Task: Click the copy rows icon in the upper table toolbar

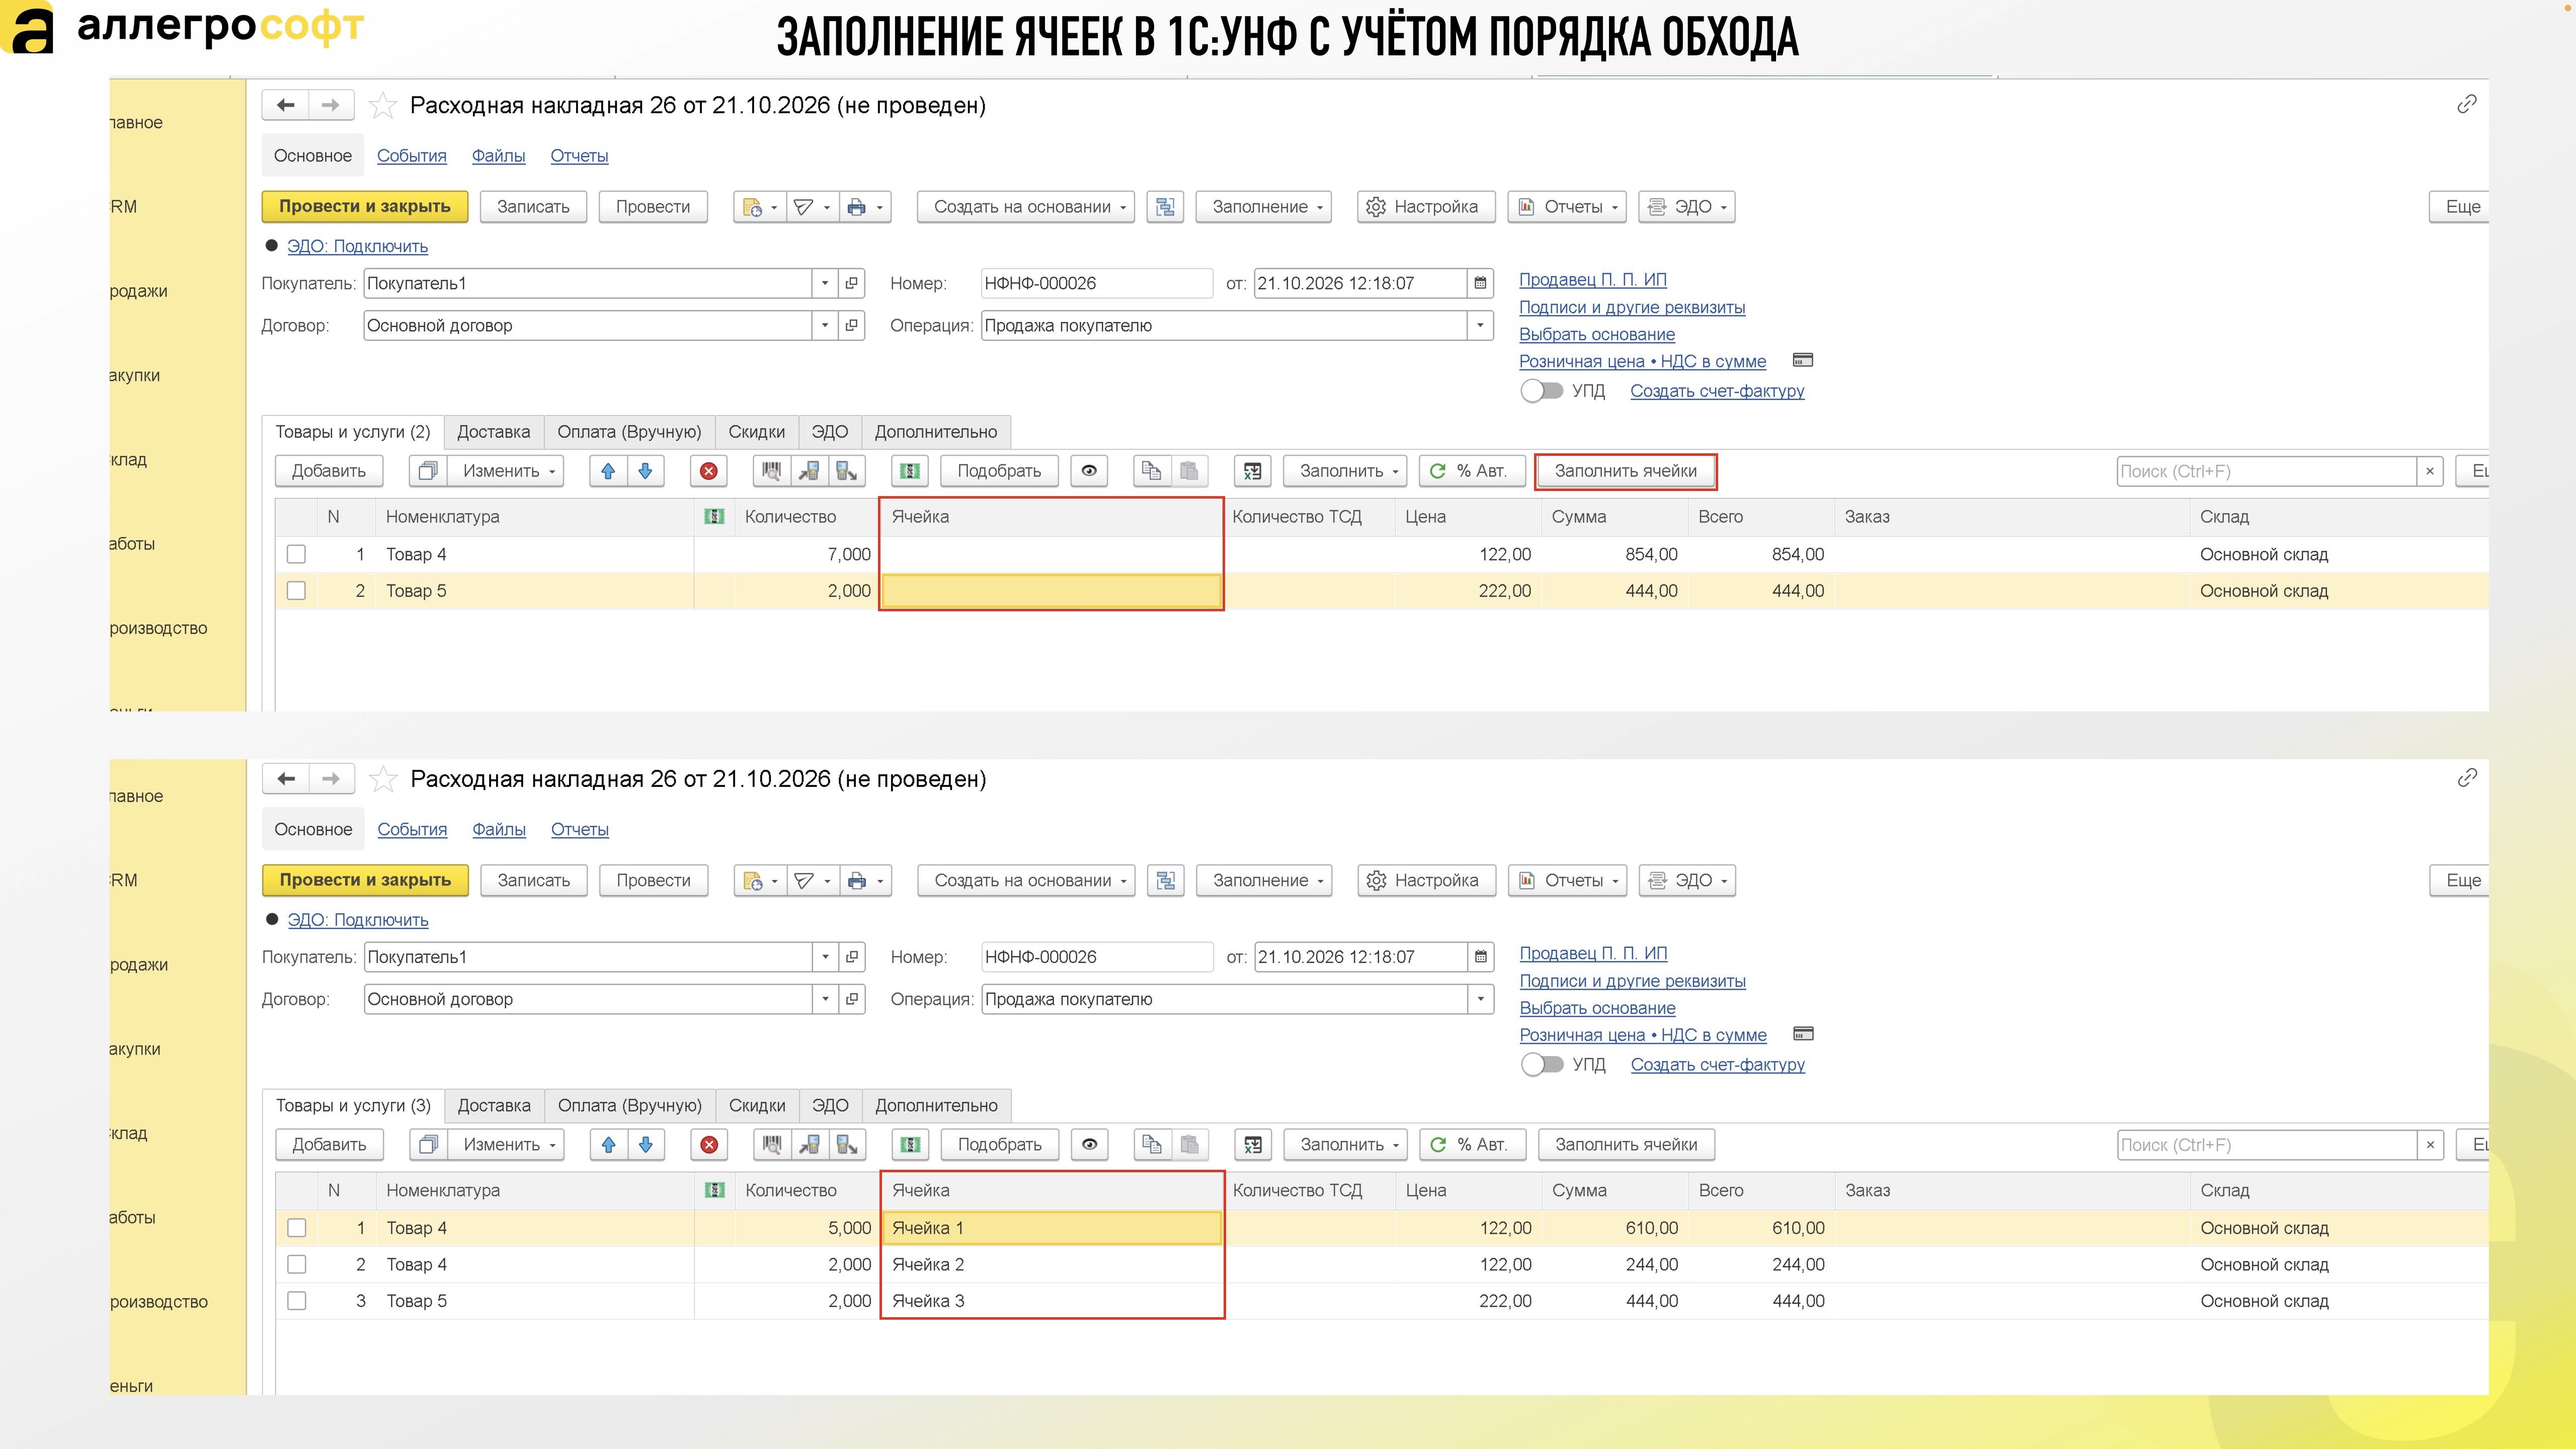Action: (x=1152, y=471)
